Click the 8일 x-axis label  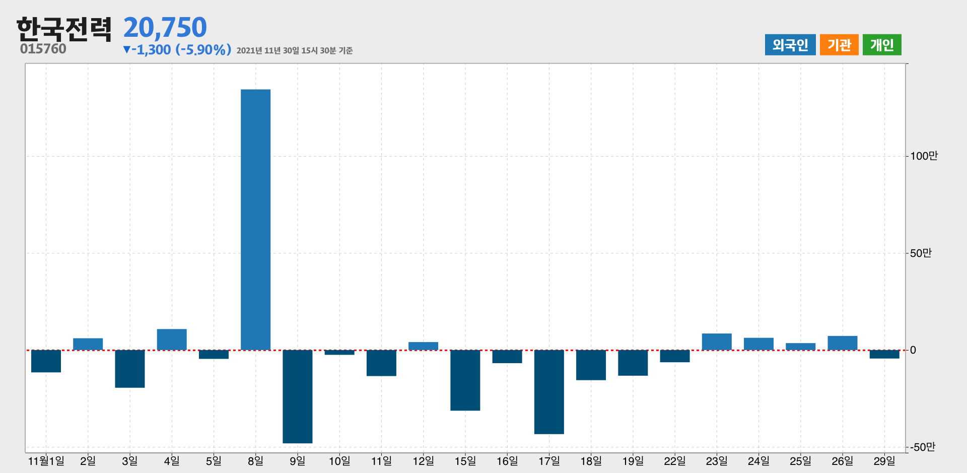(255, 461)
